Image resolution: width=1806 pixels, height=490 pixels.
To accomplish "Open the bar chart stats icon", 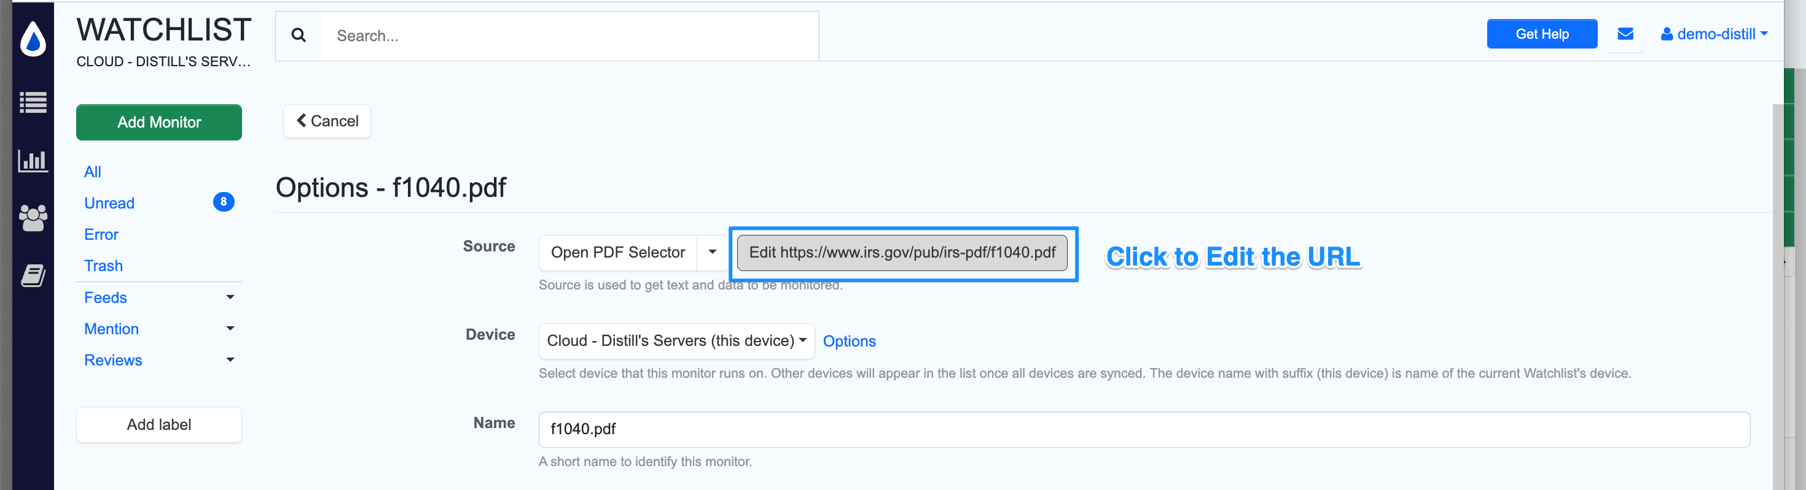I will [x=33, y=161].
